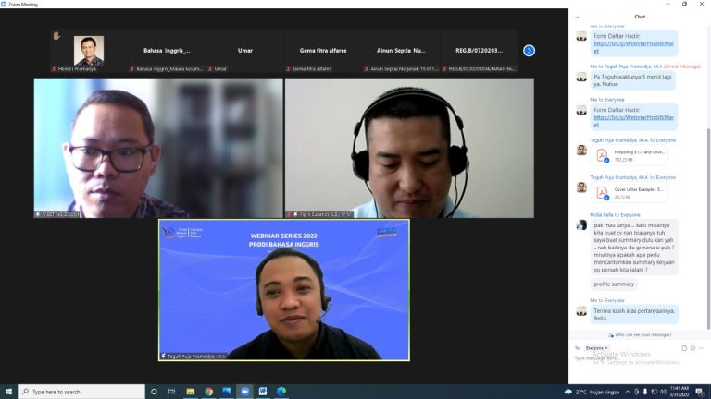Viewport: 711px width, 399px height.
Task: Click the 'profile summary' chat message
Action: (x=614, y=284)
